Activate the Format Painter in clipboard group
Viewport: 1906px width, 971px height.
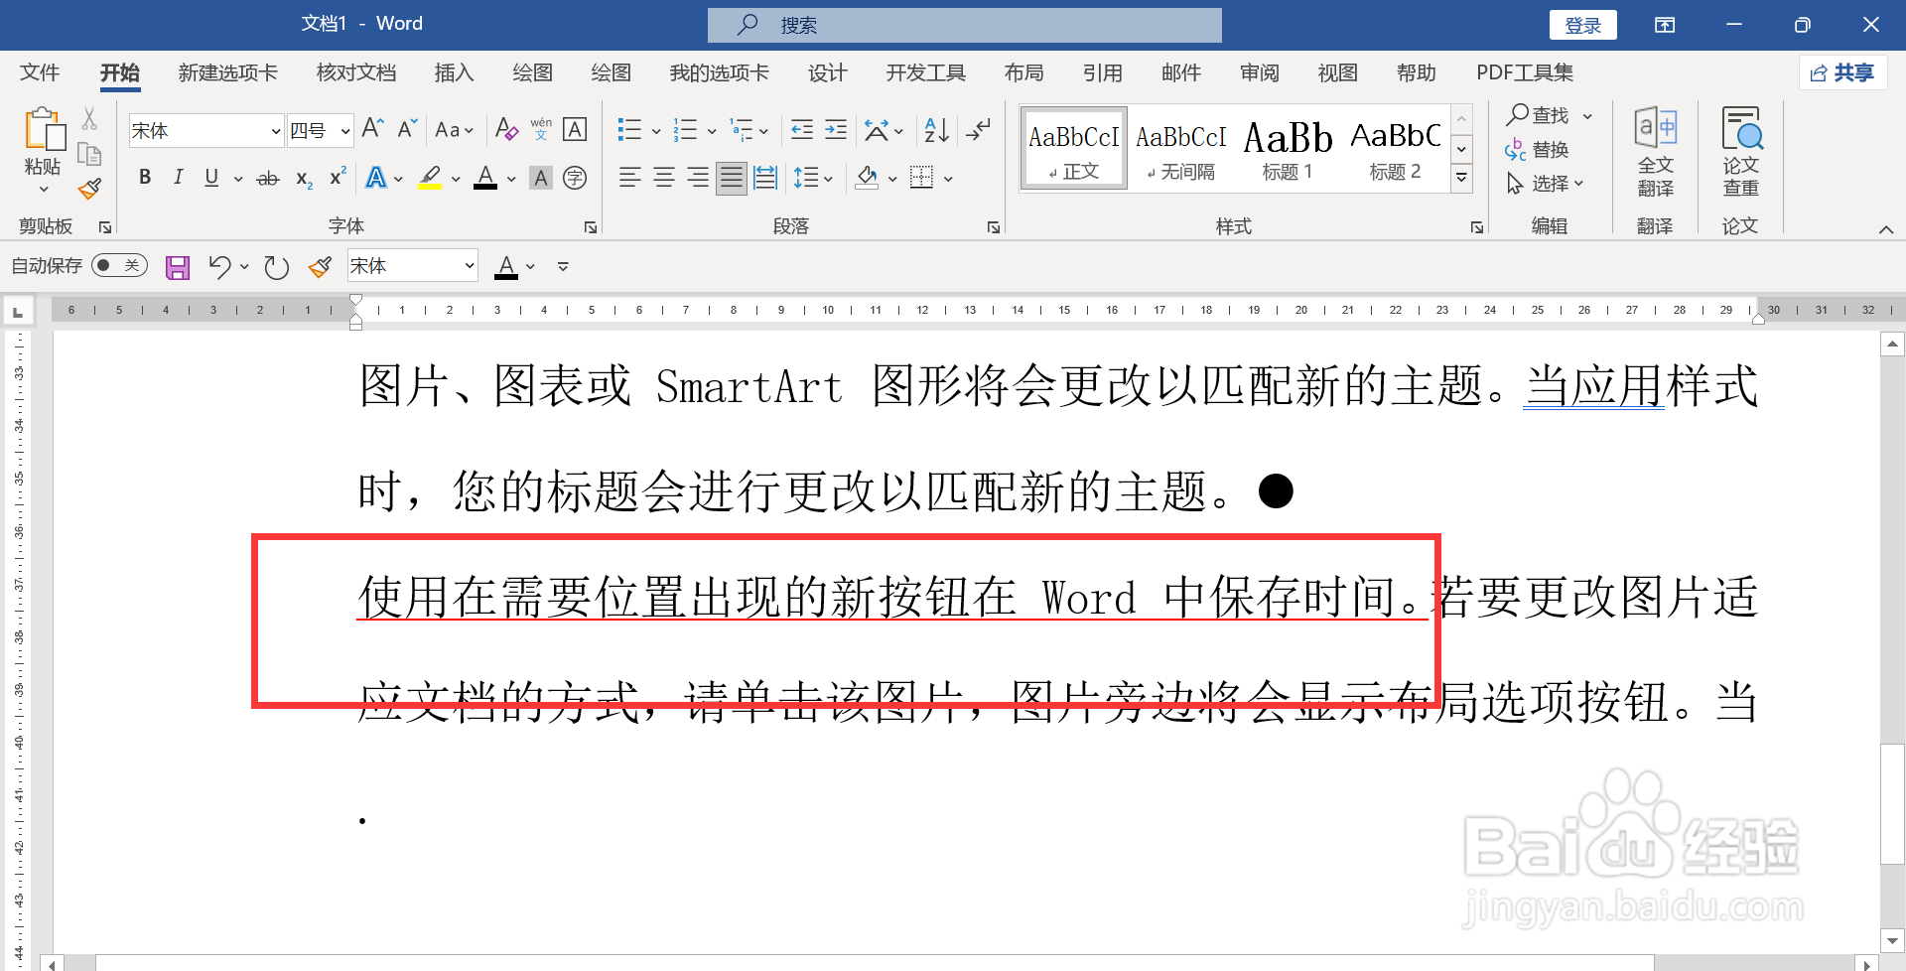89,188
